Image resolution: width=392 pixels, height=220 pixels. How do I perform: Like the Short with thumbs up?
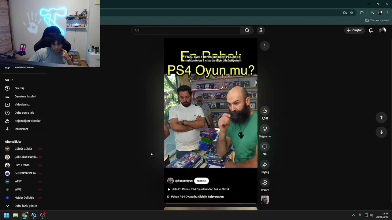(265, 111)
